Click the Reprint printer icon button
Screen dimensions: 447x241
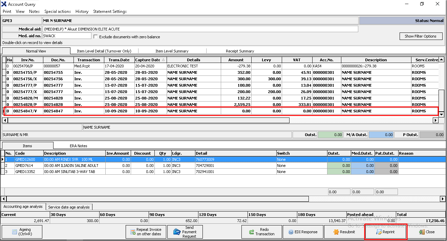(379, 232)
